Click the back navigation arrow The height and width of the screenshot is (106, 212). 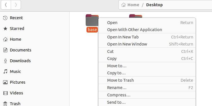tap(6, 5)
